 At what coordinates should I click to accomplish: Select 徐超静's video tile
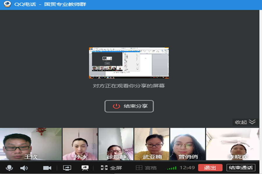pyautogui.click(x=116, y=144)
